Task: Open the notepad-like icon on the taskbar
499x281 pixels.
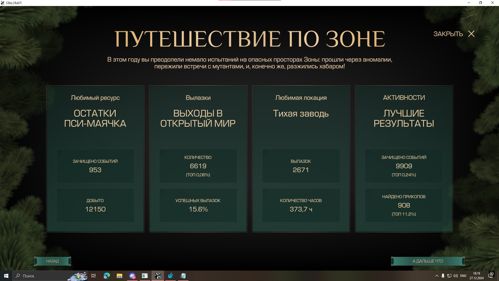Action: [183, 276]
